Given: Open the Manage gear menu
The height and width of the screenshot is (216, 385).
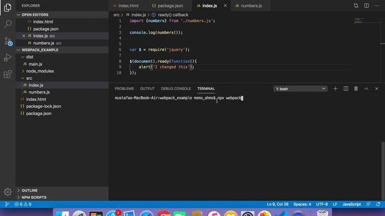Looking at the screenshot, I should coord(8,191).
